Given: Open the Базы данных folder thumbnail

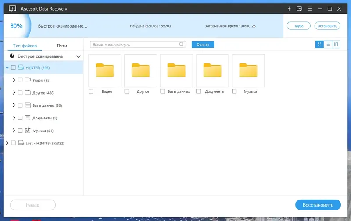Looking at the screenshot, I should point(176,70).
